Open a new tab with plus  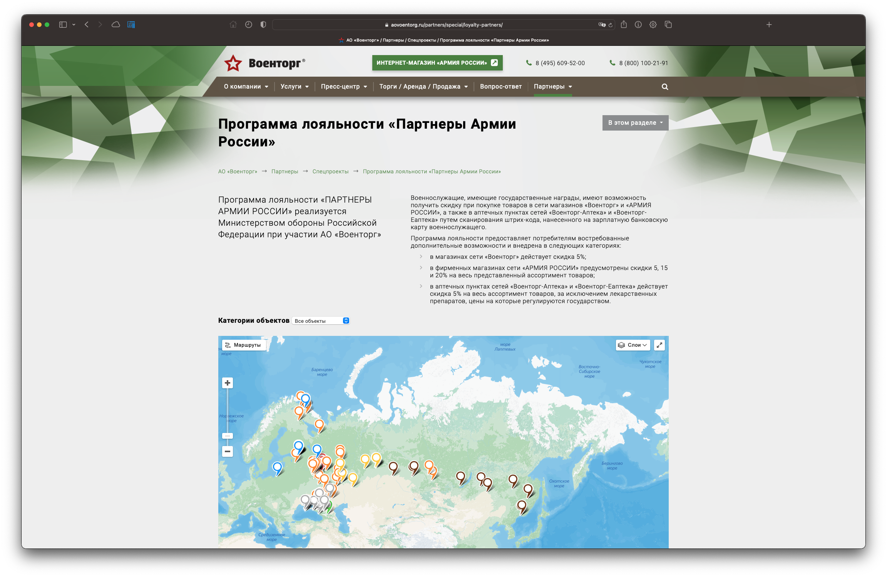coord(769,25)
